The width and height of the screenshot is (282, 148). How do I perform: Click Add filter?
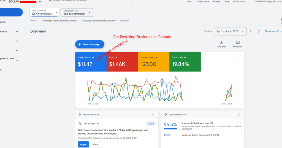(x=124, y=20)
